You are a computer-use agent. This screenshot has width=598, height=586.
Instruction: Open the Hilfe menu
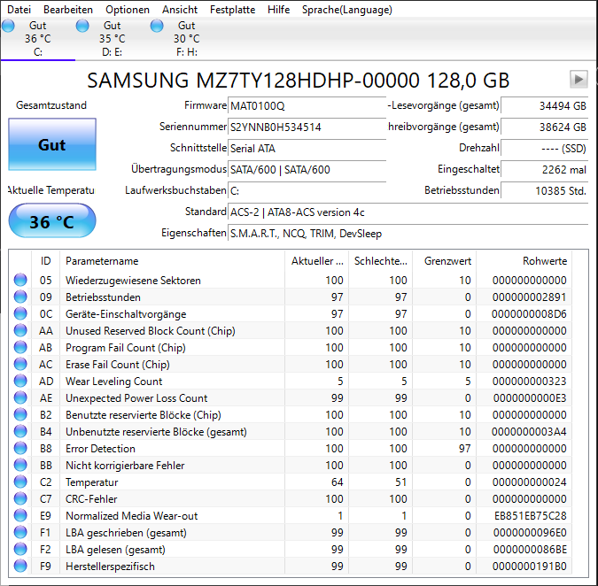point(278,10)
